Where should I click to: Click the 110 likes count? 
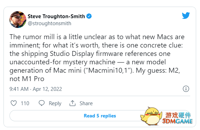tap(25, 103)
